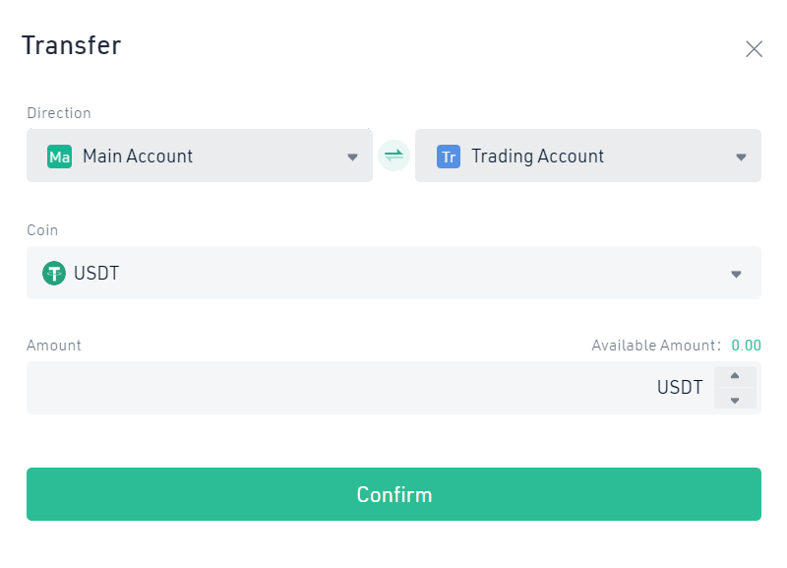Click the green 0.00 available amount

click(x=746, y=346)
